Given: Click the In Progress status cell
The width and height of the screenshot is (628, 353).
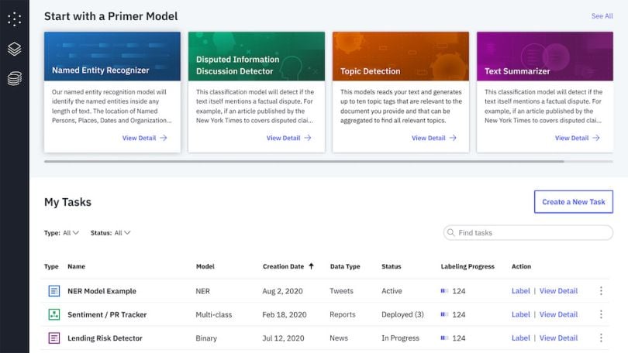Looking at the screenshot, I should 400,338.
